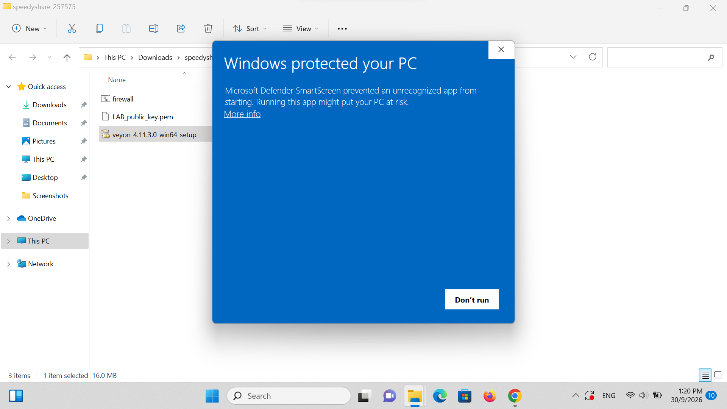The width and height of the screenshot is (727, 409).
Task: Open clock and calendar flyout
Action: (x=686, y=396)
